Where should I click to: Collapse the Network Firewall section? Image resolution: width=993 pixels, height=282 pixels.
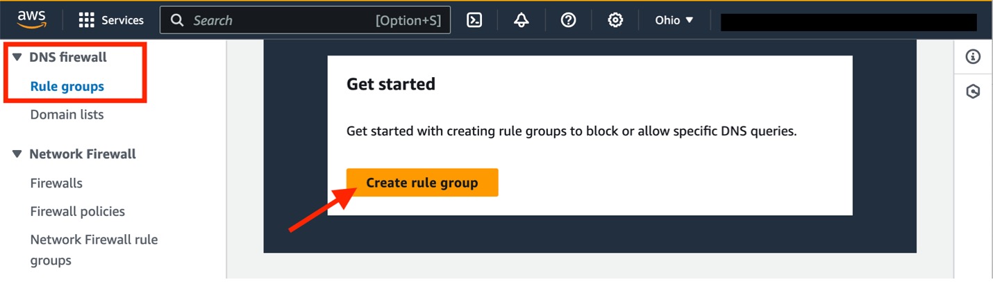click(x=17, y=154)
